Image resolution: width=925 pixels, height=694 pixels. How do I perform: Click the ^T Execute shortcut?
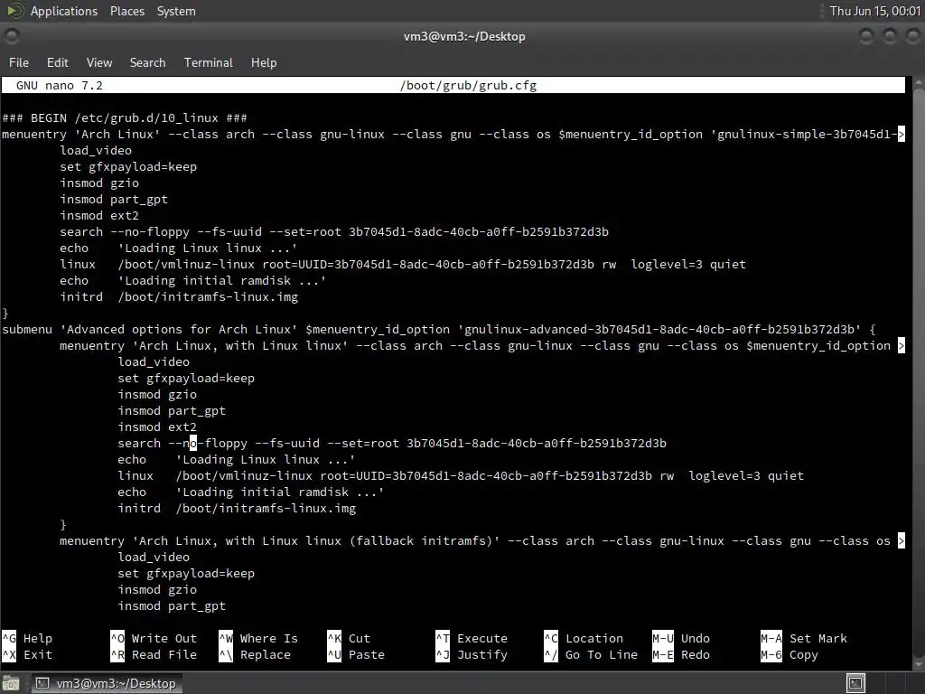(472, 639)
